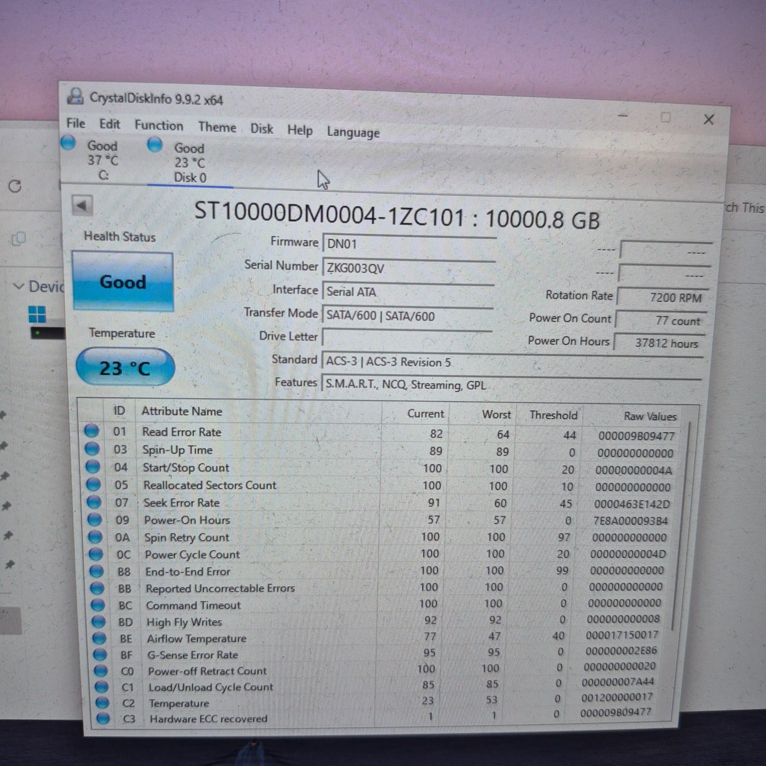
Task: Click status icon for Seek Error Rate
Action: pyautogui.click(x=94, y=502)
